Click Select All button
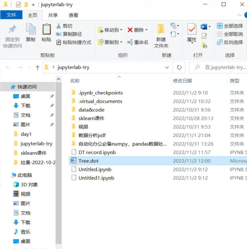The width and height of the screenshot is (247, 249). pyautogui.click(x=230, y=26)
